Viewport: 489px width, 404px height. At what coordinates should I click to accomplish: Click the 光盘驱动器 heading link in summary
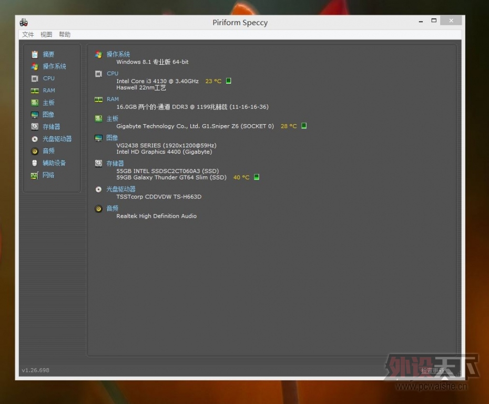coord(121,189)
